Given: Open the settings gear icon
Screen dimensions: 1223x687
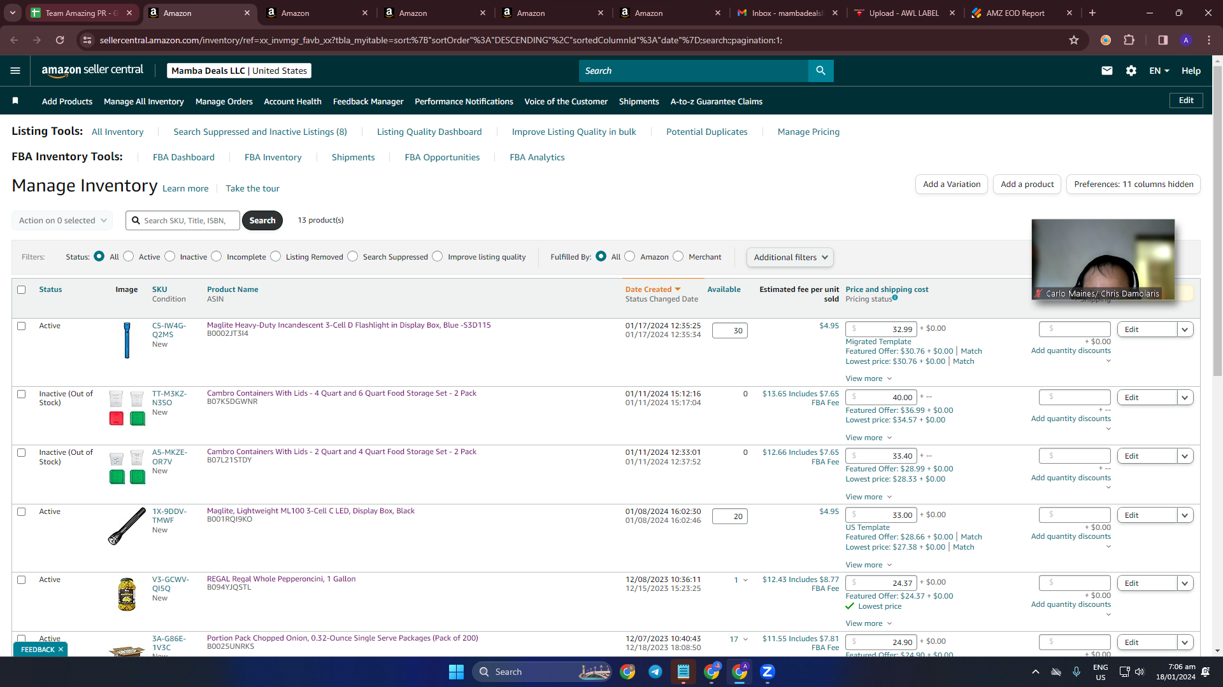Looking at the screenshot, I should [1131, 71].
